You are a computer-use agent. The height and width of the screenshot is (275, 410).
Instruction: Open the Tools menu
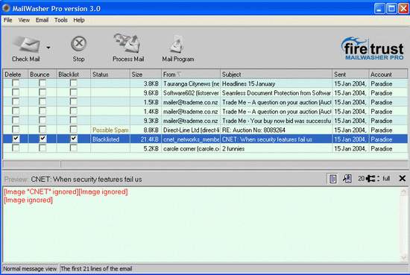(61, 20)
